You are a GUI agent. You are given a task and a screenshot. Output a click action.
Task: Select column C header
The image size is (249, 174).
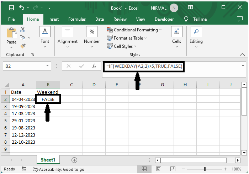(x=71, y=85)
